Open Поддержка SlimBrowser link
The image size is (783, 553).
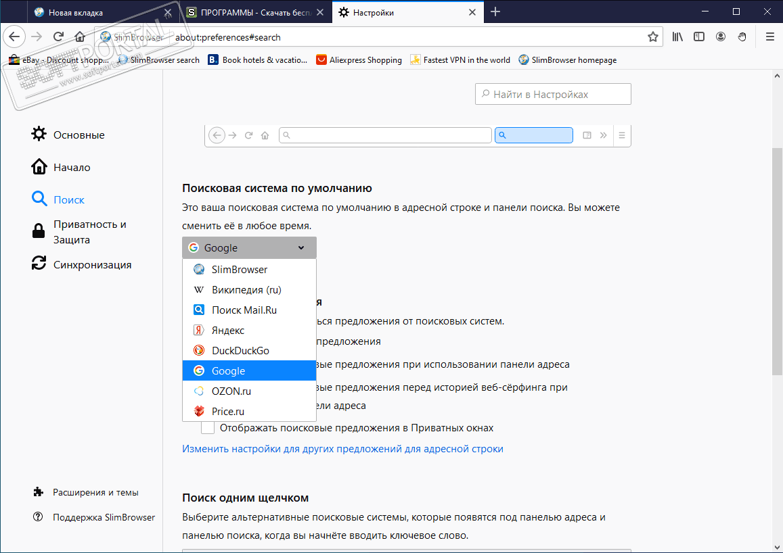click(x=94, y=517)
